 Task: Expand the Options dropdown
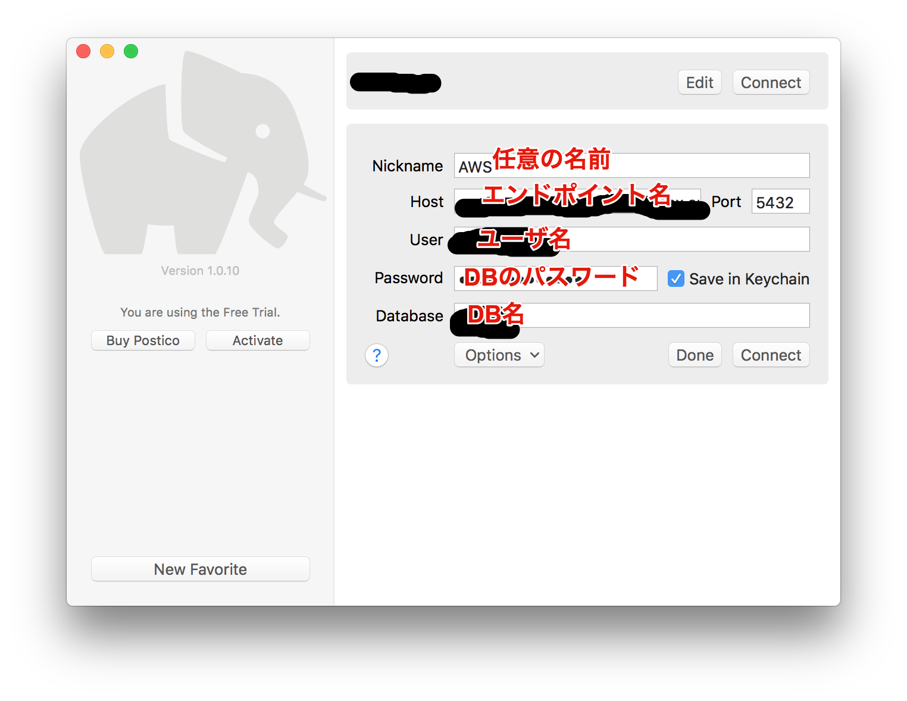click(499, 355)
